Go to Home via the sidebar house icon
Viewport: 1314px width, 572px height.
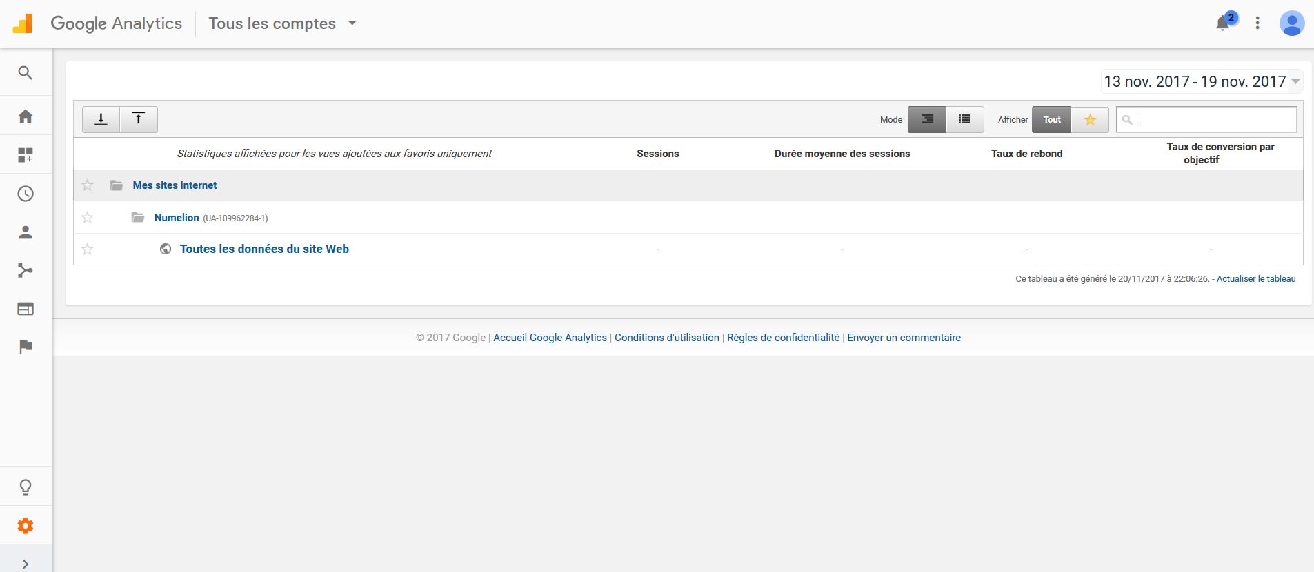click(x=26, y=116)
